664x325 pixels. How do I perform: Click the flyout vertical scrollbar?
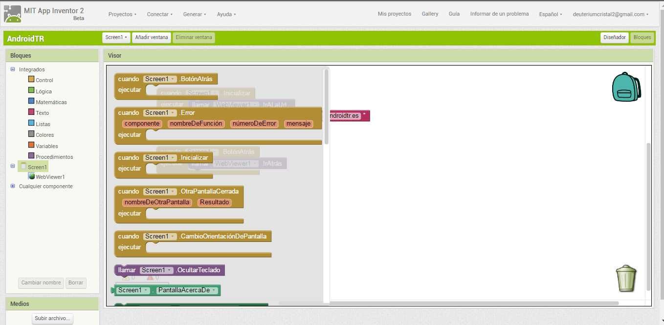(326, 106)
